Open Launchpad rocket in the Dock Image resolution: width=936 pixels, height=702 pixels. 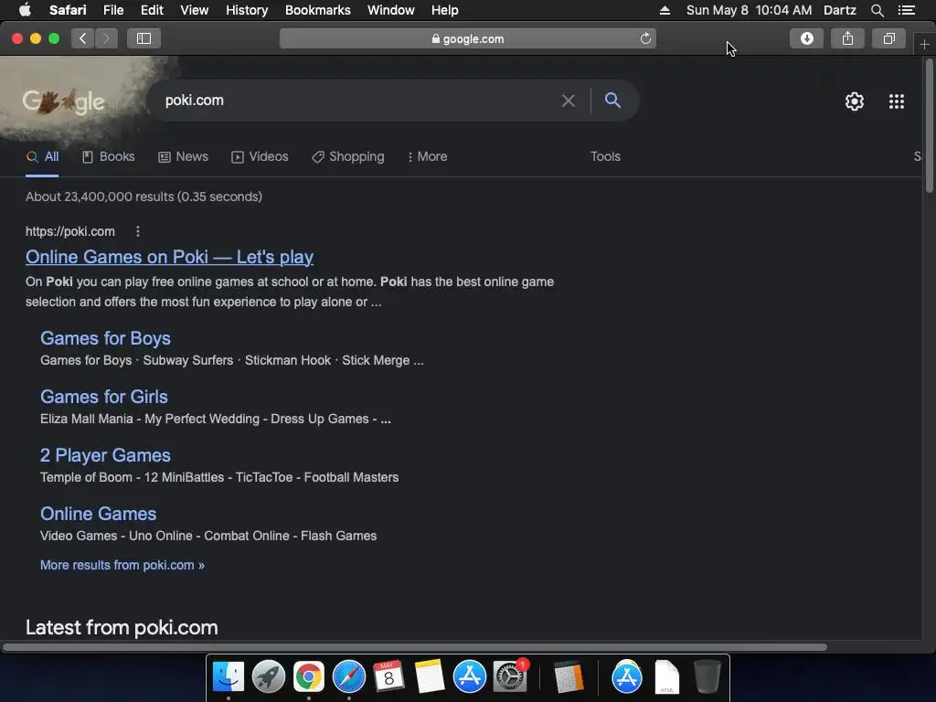point(268,676)
